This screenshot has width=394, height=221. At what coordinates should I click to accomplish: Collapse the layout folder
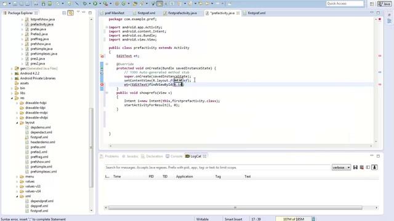point(17,123)
